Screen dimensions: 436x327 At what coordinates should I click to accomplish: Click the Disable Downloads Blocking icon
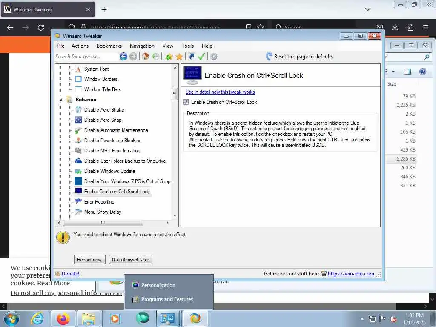click(x=78, y=141)
